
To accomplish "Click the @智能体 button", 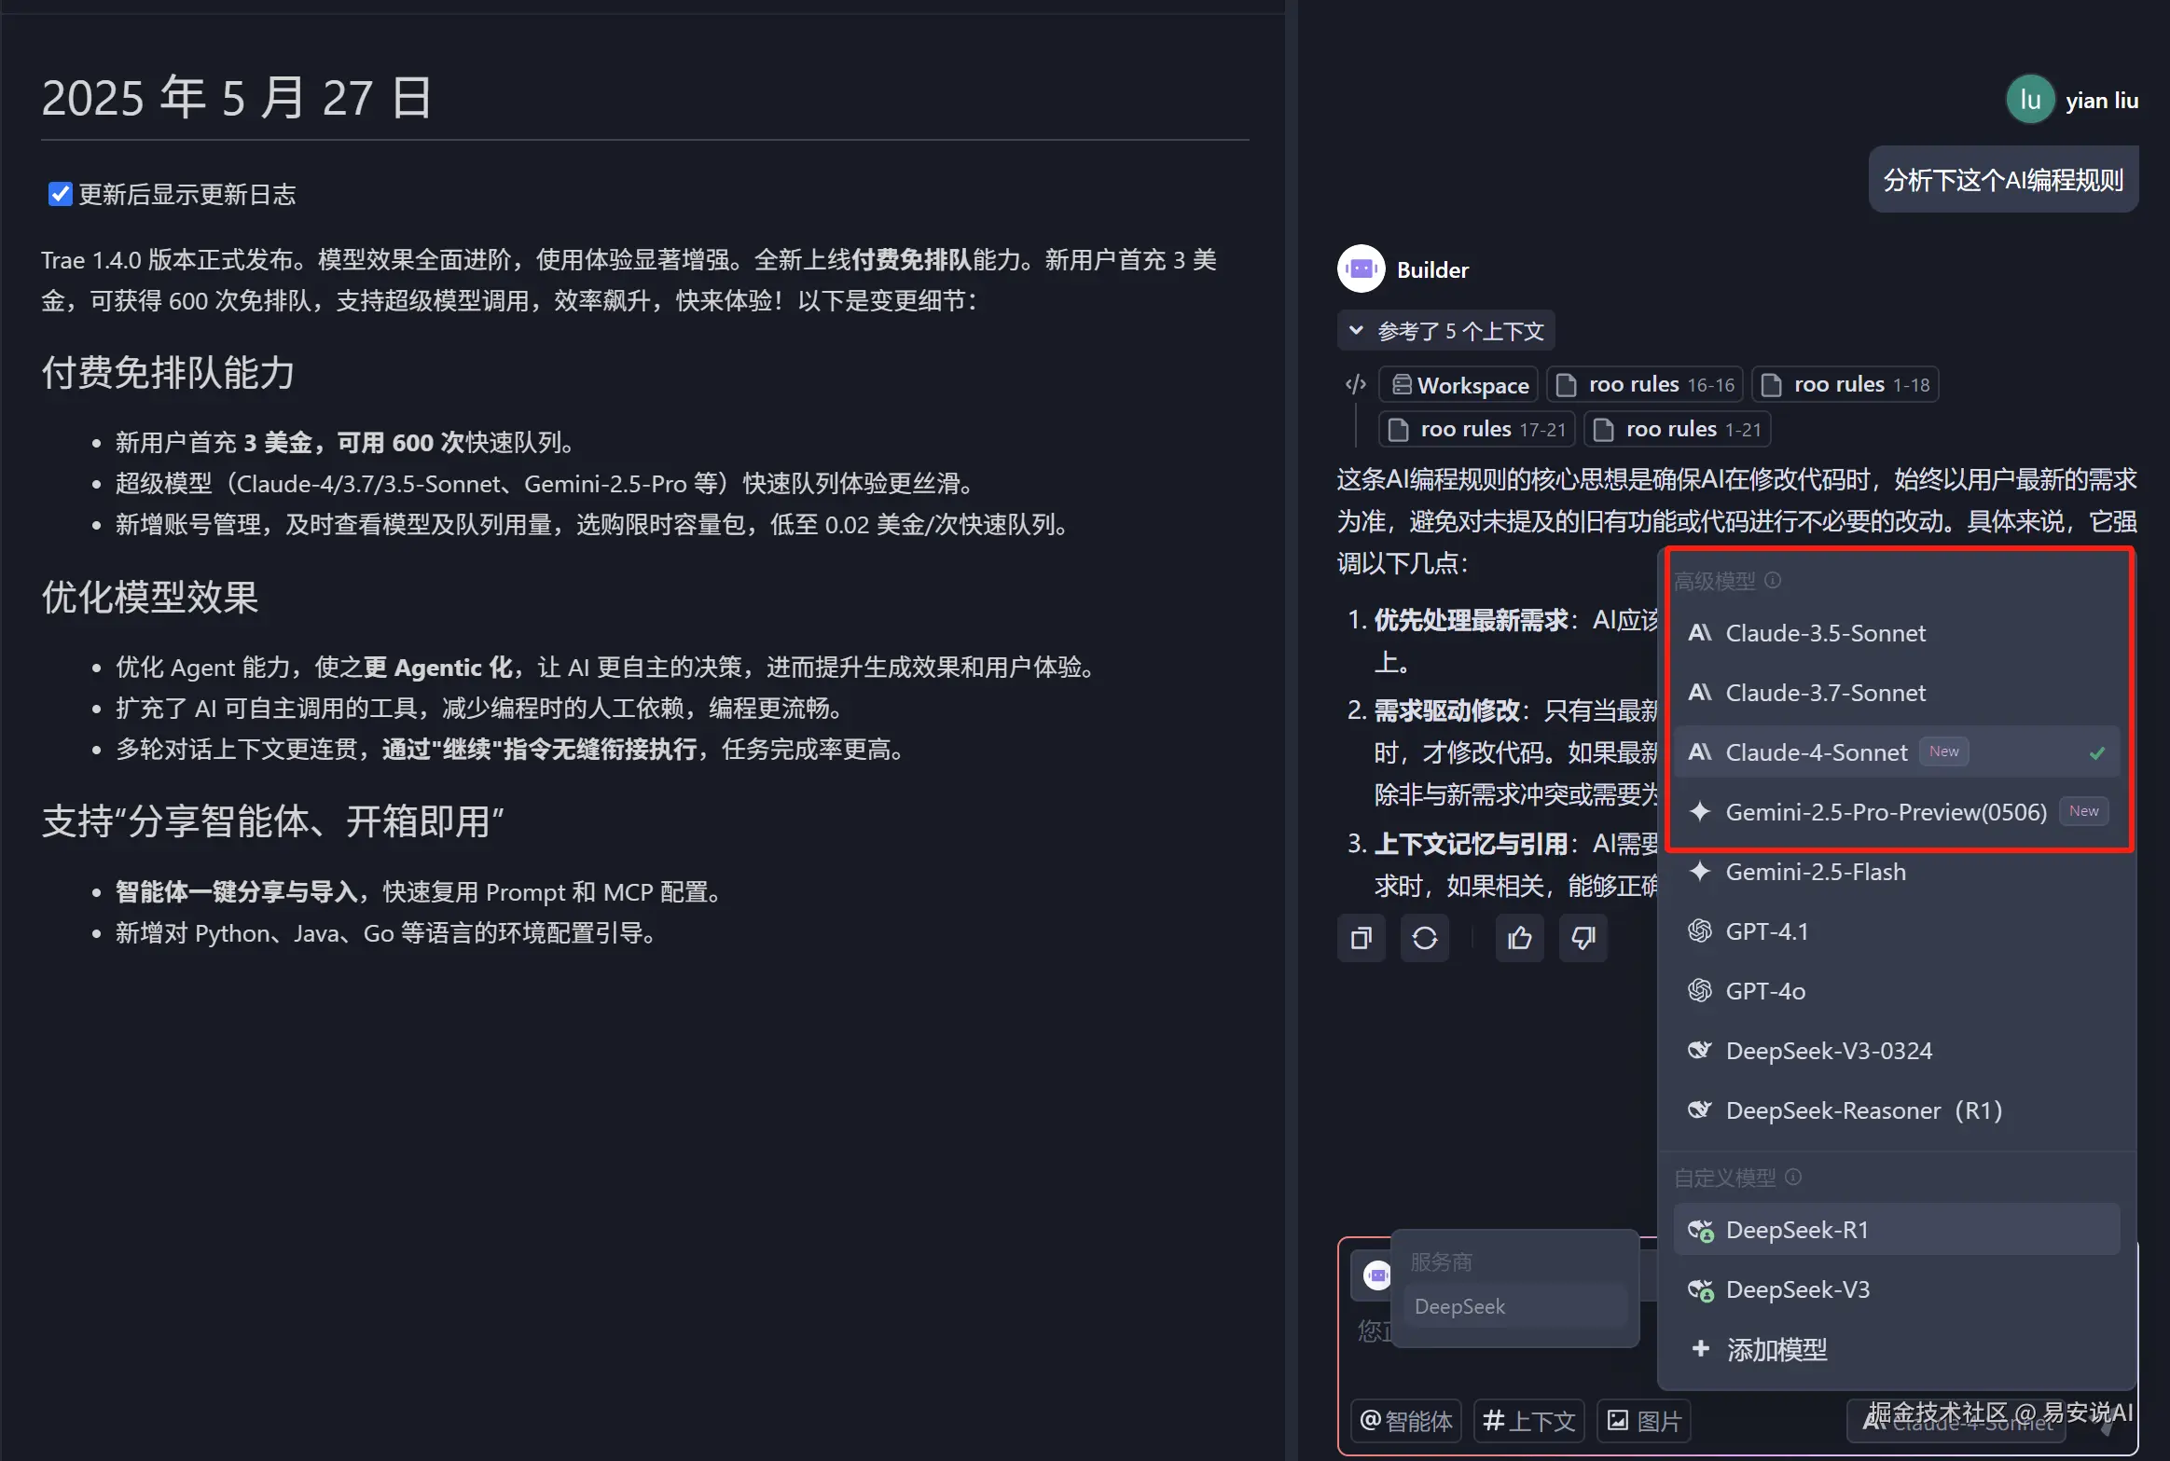I will [1406, 1421].
